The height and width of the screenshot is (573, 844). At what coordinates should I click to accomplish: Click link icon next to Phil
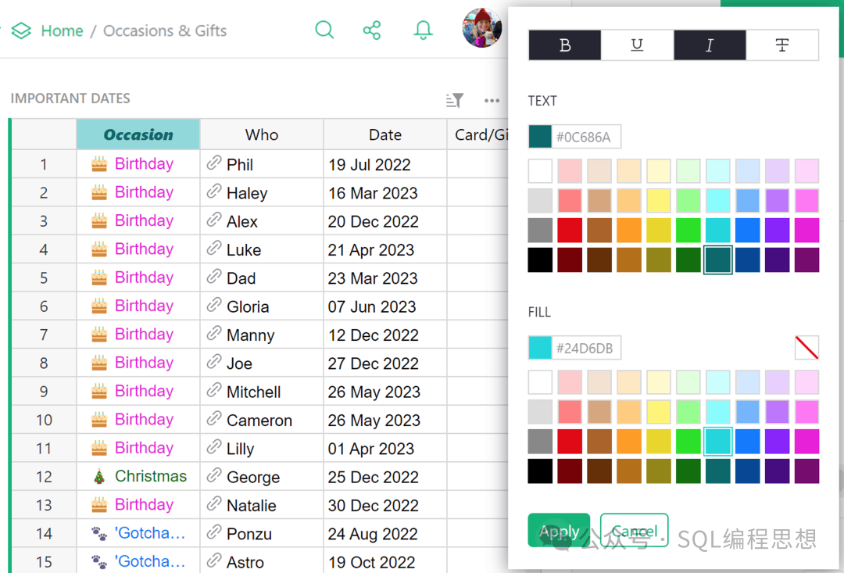214,163
